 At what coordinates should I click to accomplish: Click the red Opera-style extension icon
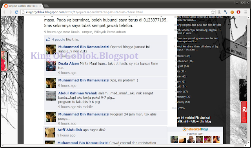[x=238, y=12]
